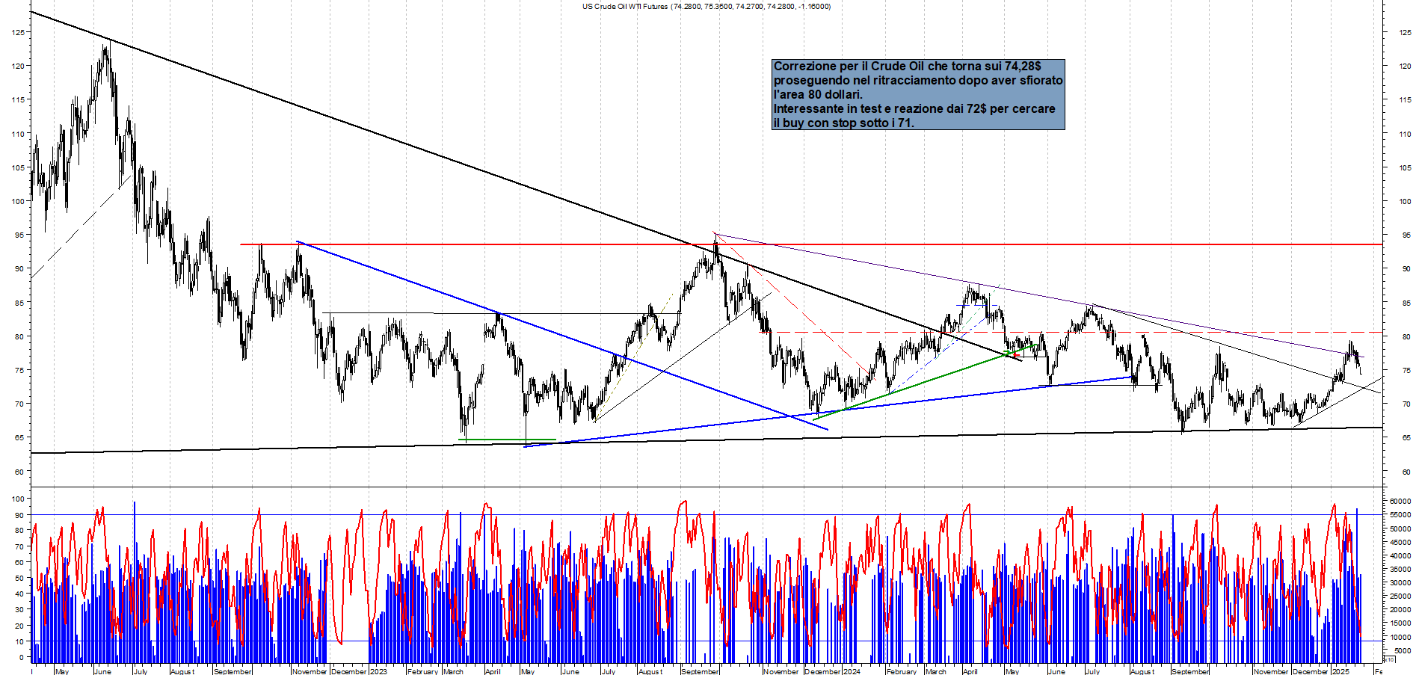This screenshot has height=675, width=1413.
Task: Select the December label just before 2024
Action: [822, 671]
